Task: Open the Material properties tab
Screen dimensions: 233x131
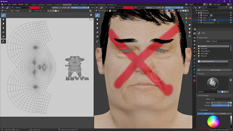Action: pos(195,76)
